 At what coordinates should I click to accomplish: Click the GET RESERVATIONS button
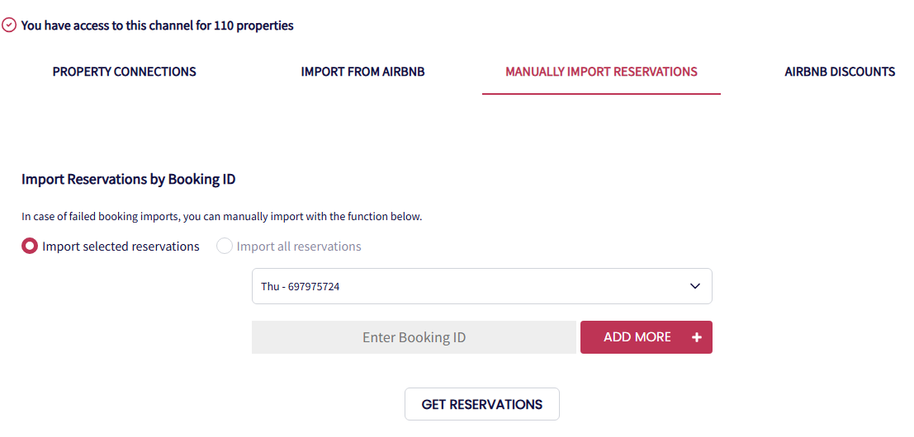(482, 404)
